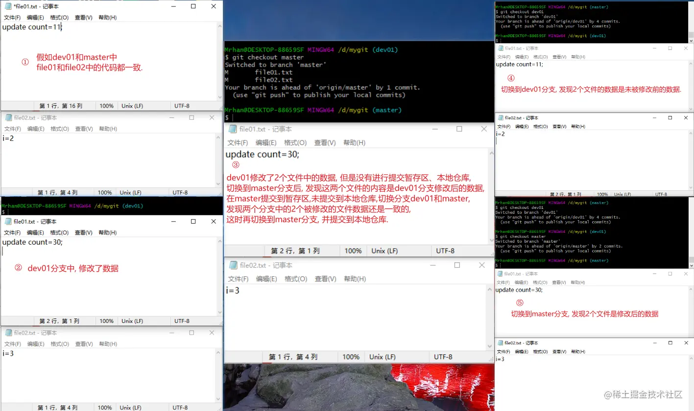The height and width of the screenshot is (411, 694).
Task: Open 帮助(H) menu in center file01.txt window
Action: point(355,143)
